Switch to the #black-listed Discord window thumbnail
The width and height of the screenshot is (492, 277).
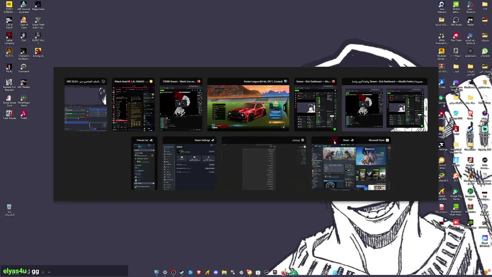pos(133,105)
